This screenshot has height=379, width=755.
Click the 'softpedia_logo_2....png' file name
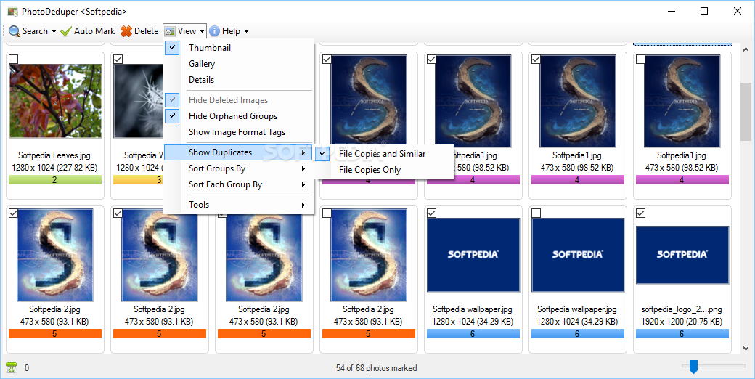coord(682,309)
